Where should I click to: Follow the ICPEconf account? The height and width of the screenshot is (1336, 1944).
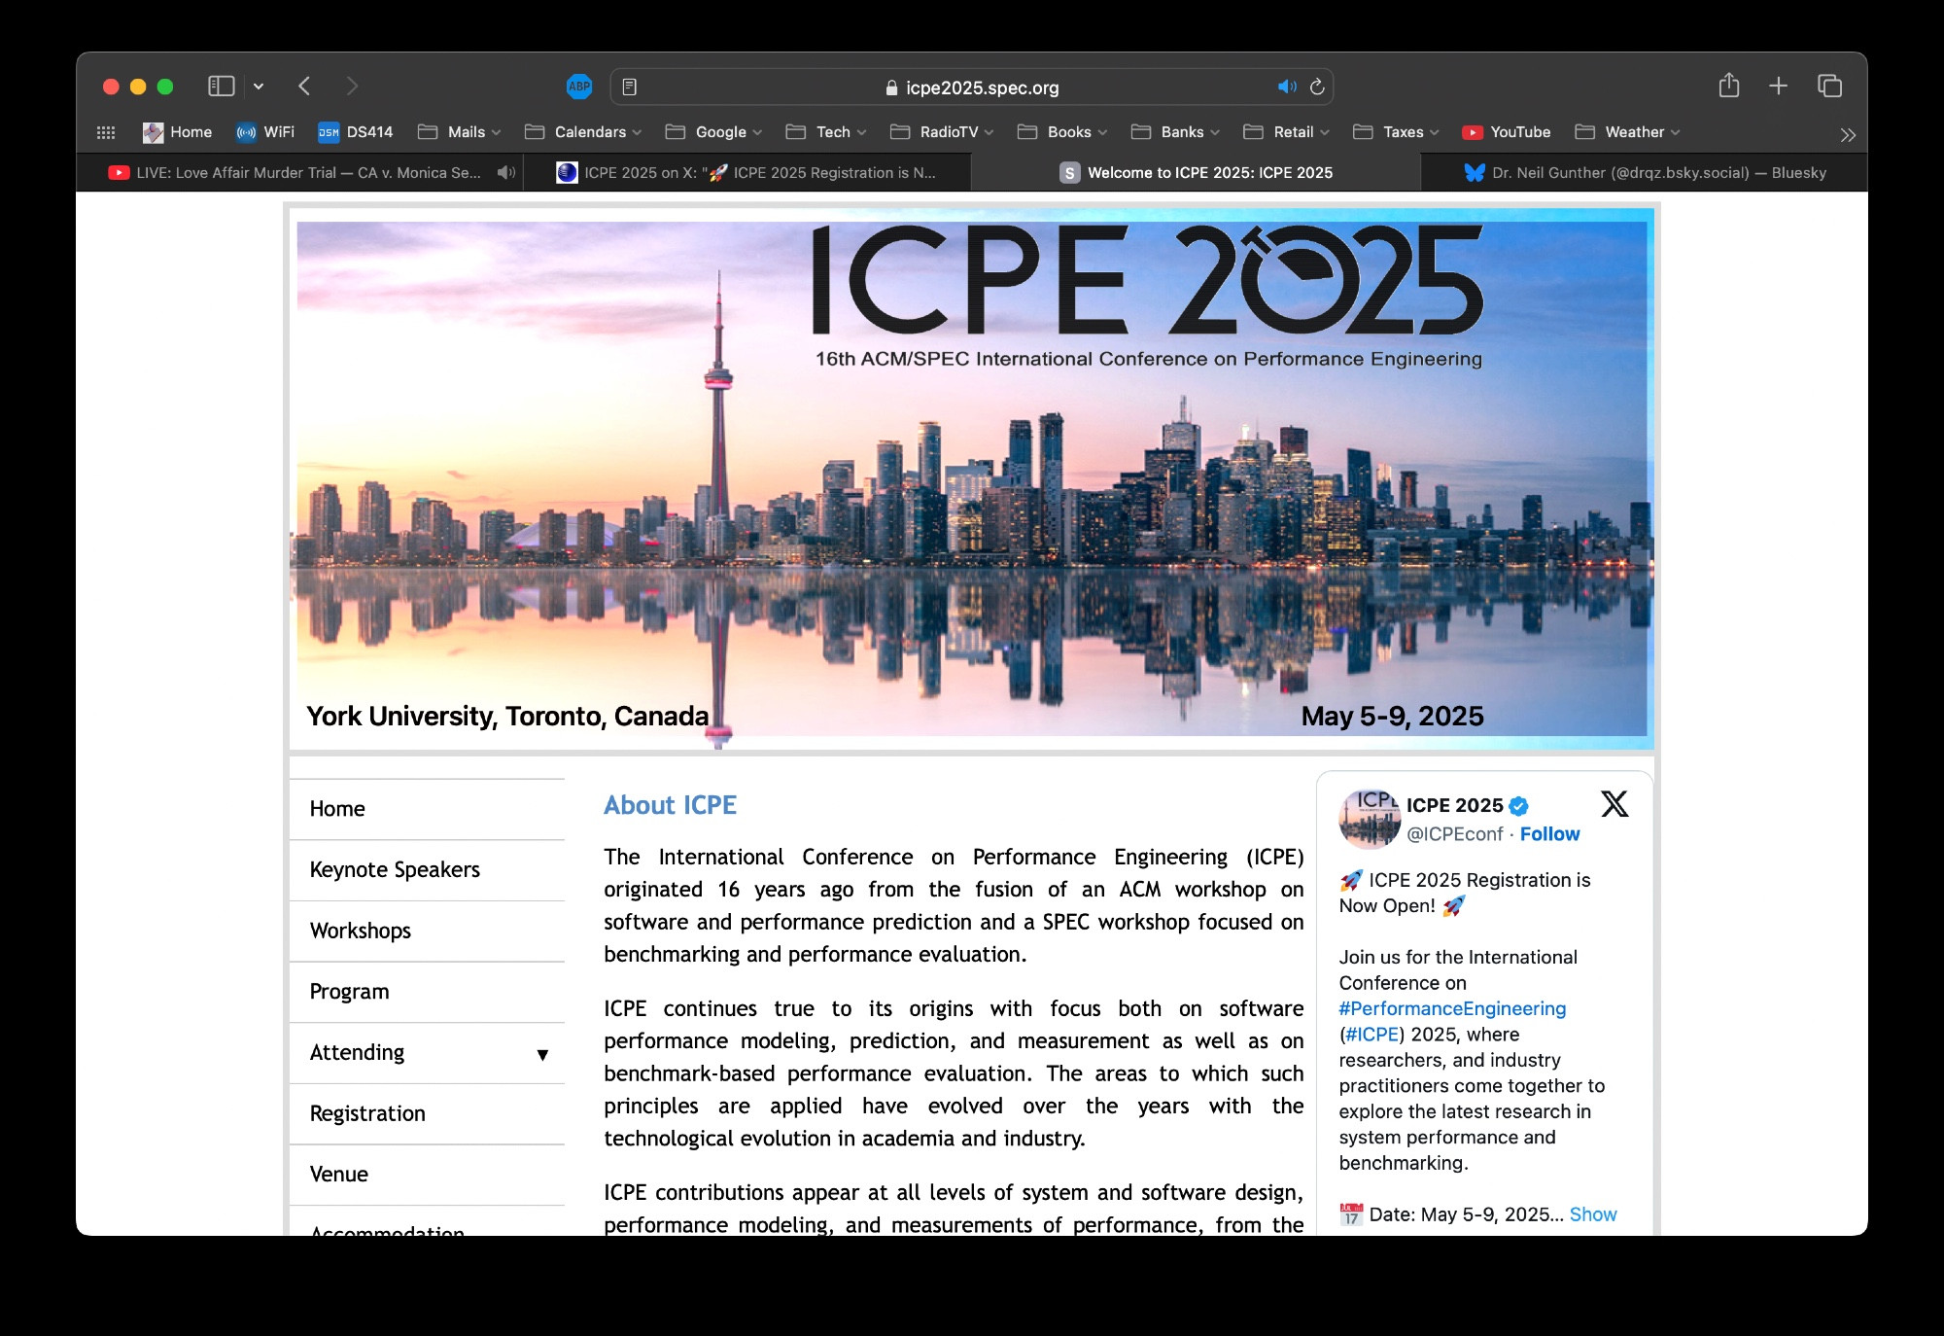tap(1549, 834)
